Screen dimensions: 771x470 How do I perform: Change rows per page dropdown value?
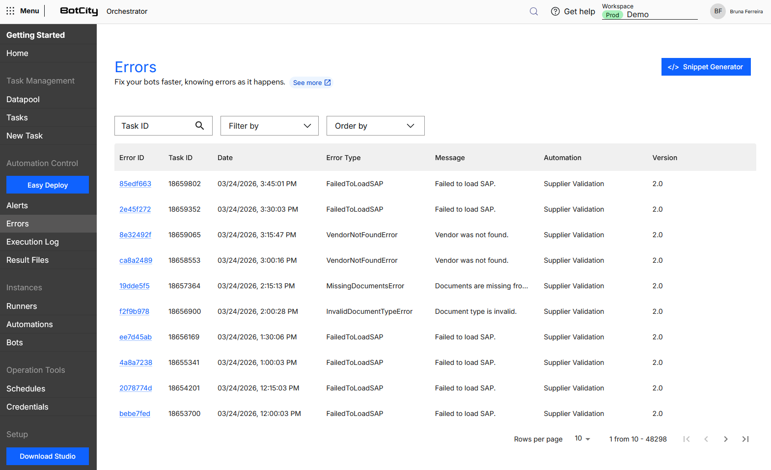(582, 439)
